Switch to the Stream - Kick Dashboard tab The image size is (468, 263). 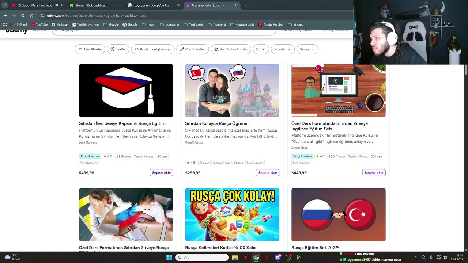pos(91,5)
